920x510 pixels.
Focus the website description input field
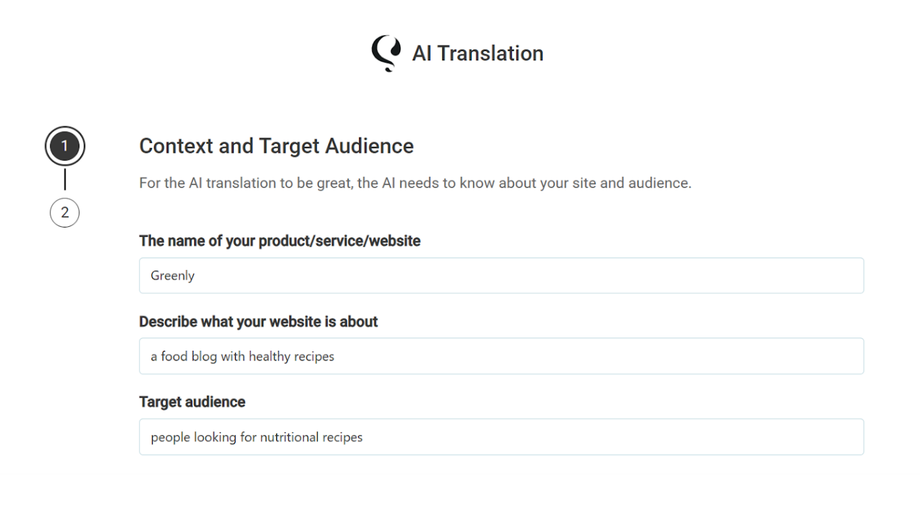[x=501, y=356]
